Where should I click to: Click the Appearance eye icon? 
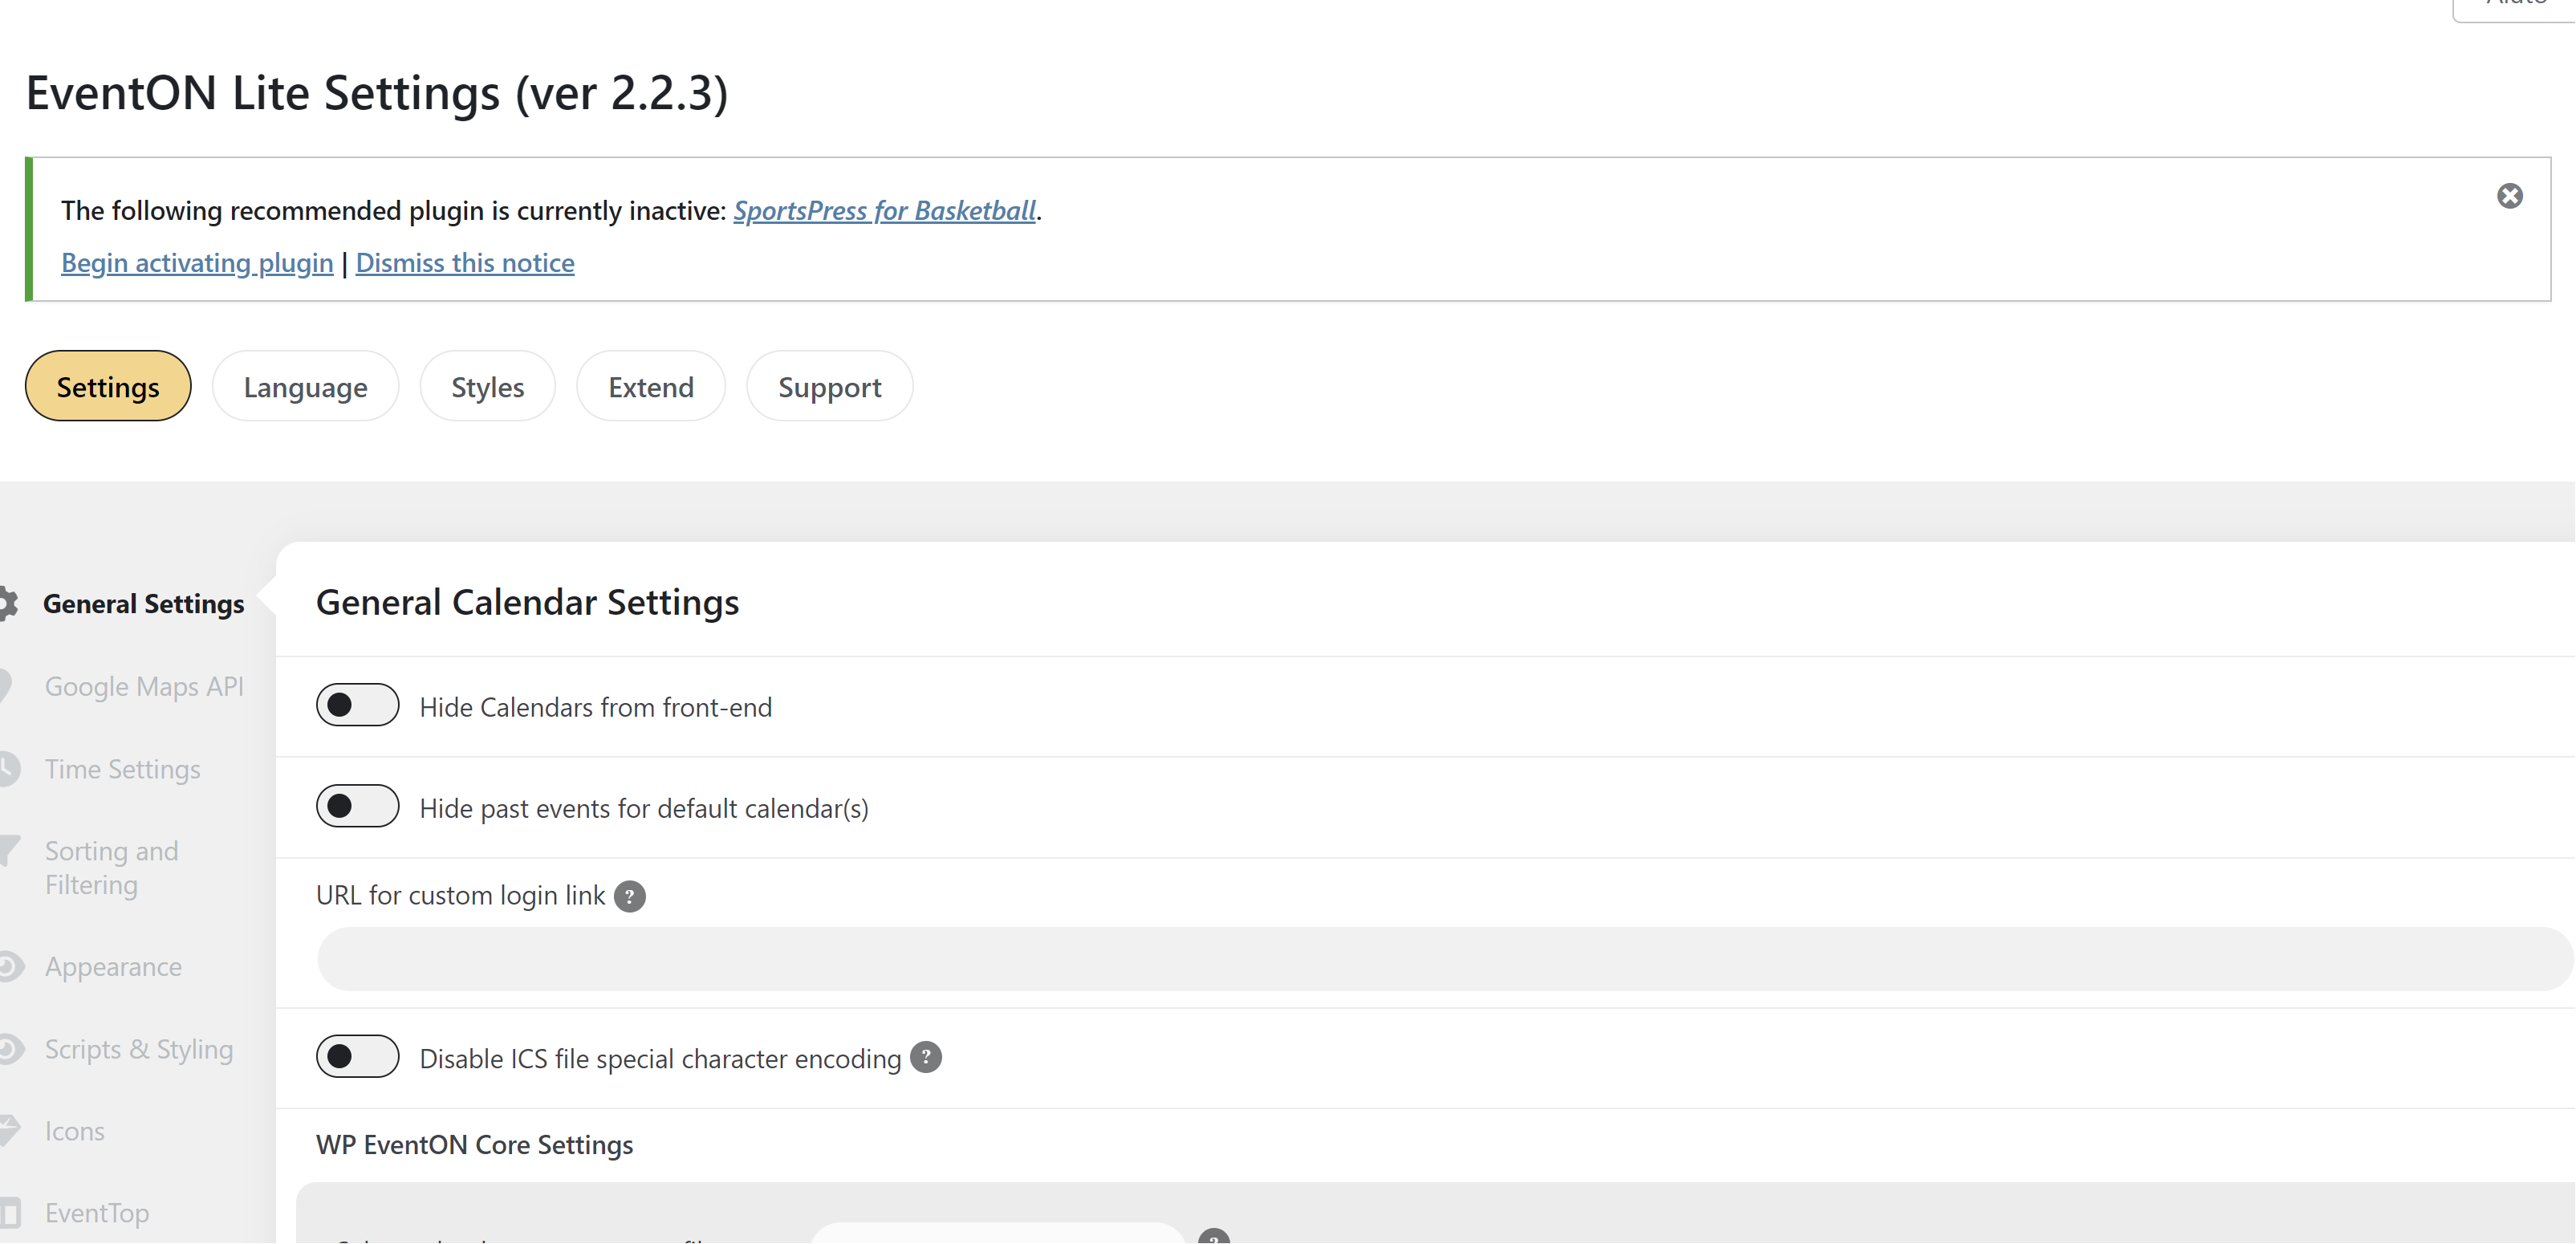pos(10,966)
